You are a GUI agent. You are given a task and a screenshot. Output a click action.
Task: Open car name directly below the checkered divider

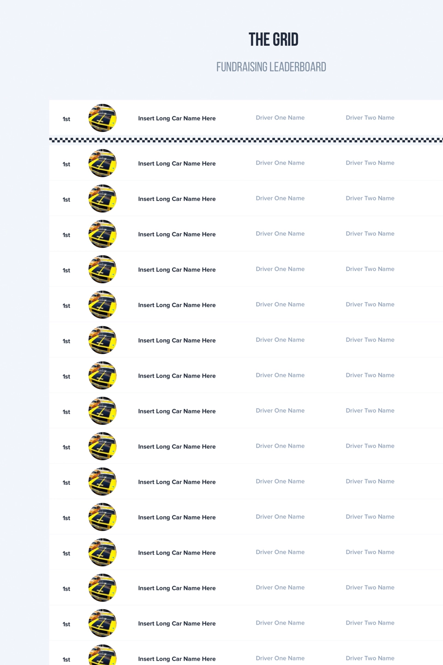177,163
